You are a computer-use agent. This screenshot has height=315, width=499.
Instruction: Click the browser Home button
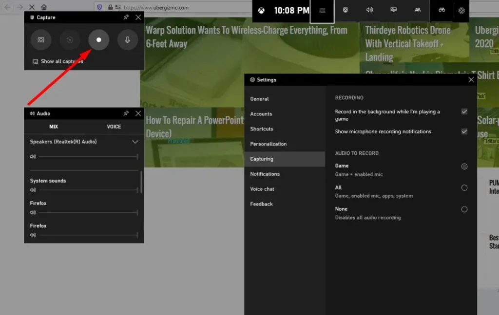(x=44, y=7)
